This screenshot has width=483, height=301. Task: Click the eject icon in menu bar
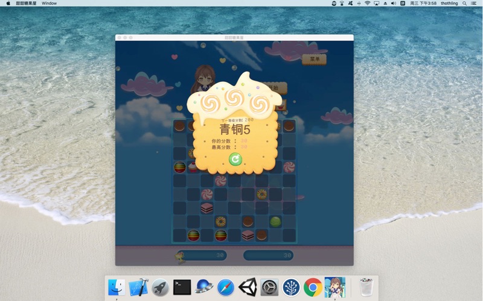[x=385, y=3]
